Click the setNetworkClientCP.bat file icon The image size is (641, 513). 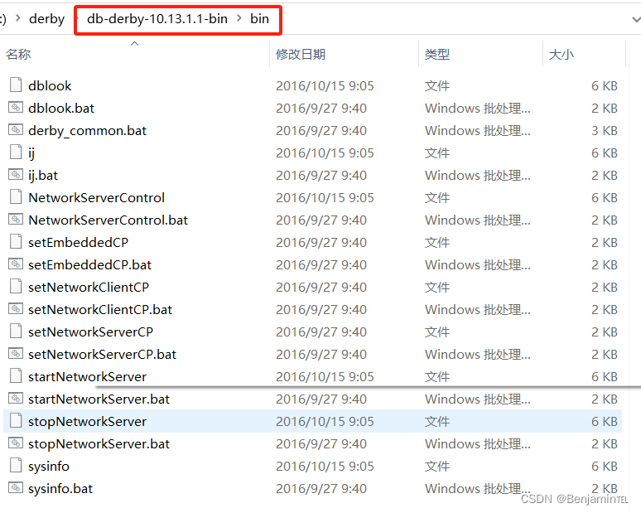[16, 308]
